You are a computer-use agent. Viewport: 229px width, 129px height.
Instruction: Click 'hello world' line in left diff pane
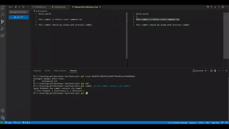pos(45,14)
